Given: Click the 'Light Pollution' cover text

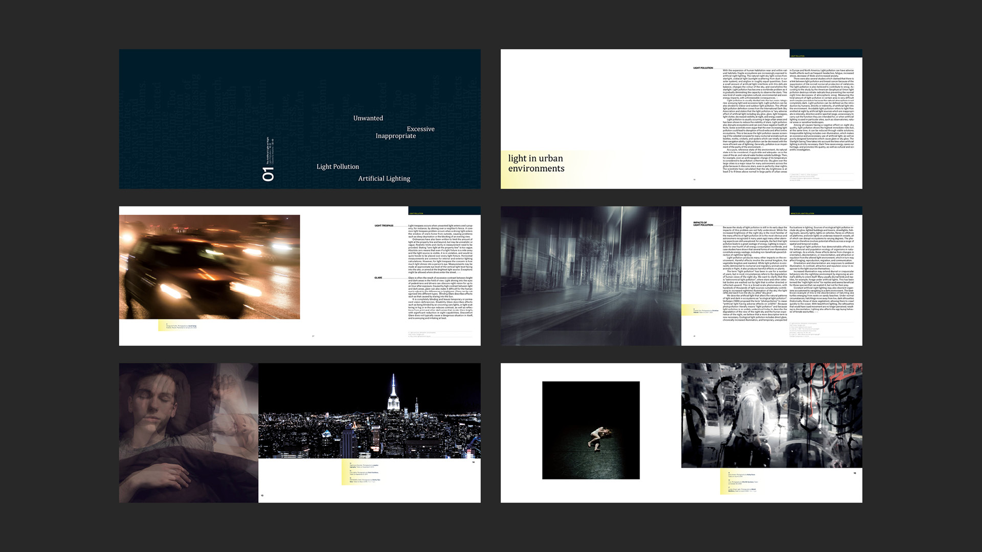Looking at the screenshot, I should click(338, 167).
